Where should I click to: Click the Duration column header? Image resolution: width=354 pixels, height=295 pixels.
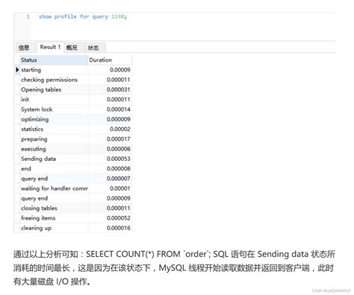pyautogui.click(x=110, y=60)
